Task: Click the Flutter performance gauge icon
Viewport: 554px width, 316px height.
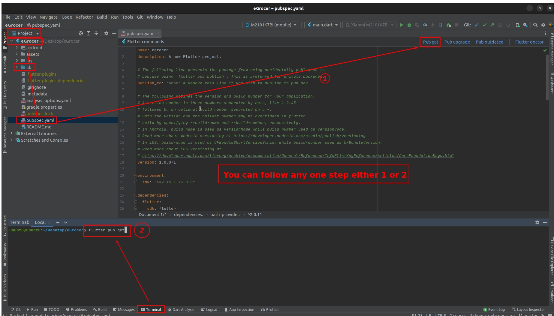Action: click(x=425, y=25)
